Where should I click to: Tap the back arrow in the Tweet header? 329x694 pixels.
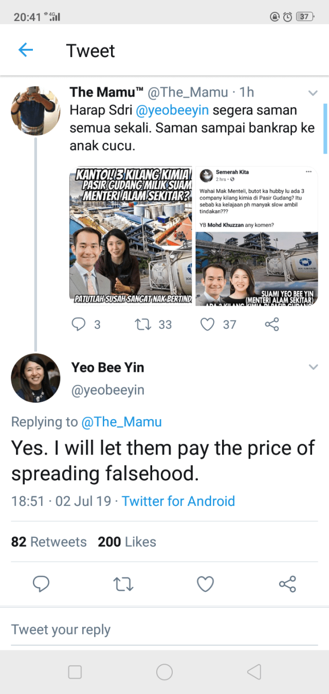click(26, 50)
